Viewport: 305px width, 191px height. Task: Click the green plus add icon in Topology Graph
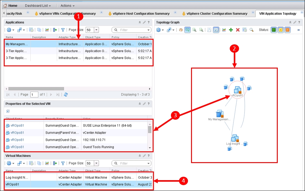231,30
